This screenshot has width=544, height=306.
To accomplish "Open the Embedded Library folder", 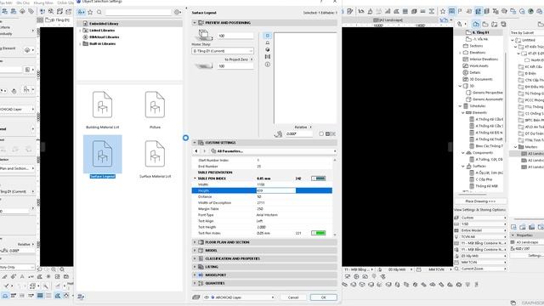I will 104,24.
